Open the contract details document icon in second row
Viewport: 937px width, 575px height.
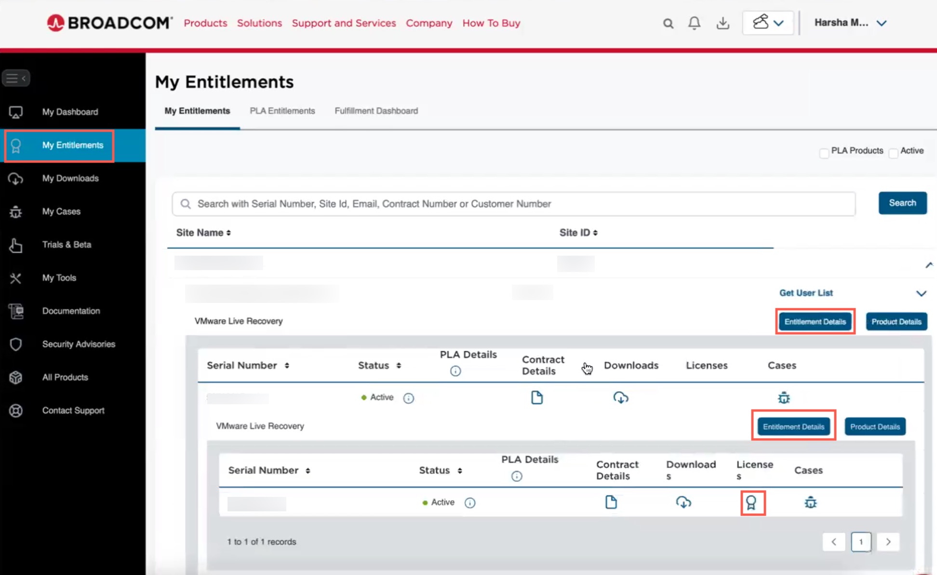[x=611, y=502]
